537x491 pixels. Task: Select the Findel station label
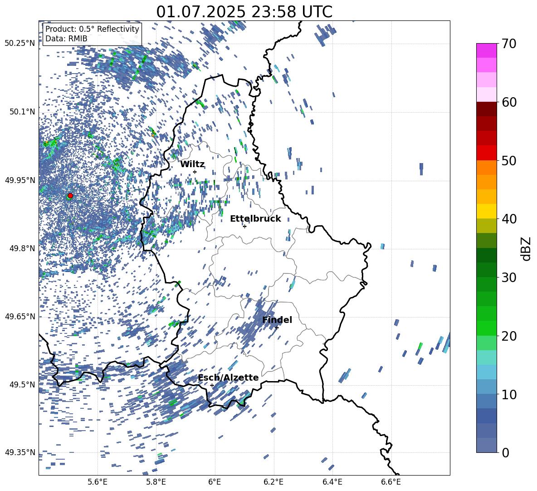click(277, 320)
